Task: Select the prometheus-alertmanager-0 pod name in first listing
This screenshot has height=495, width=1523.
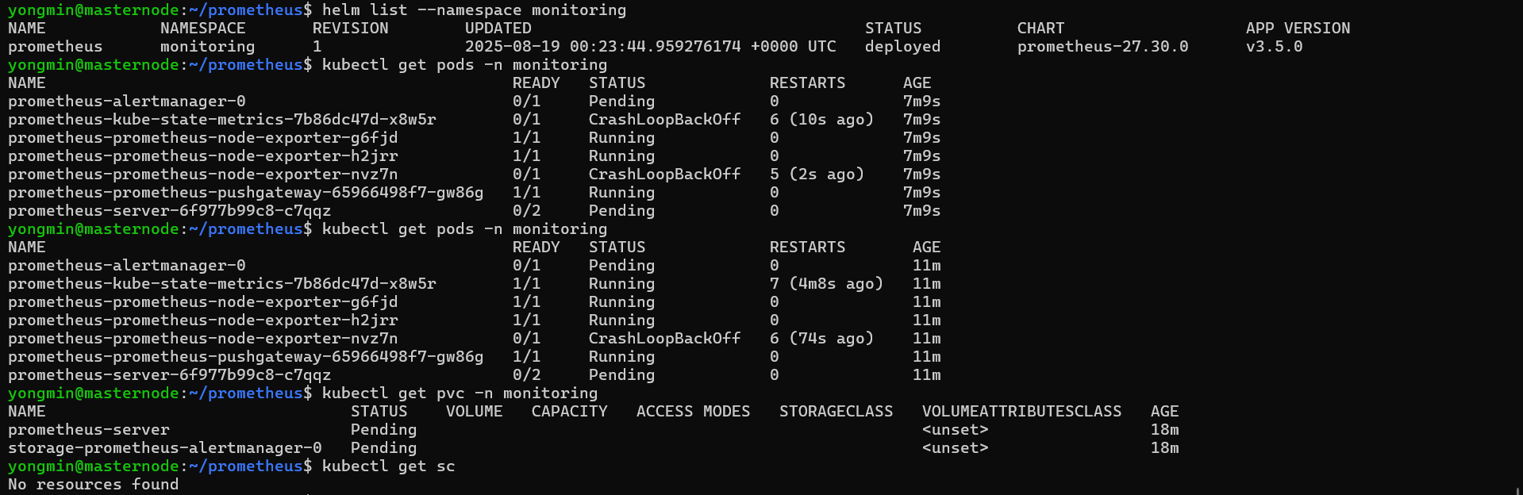Action: pyautogui.click(x=127, y=102)
